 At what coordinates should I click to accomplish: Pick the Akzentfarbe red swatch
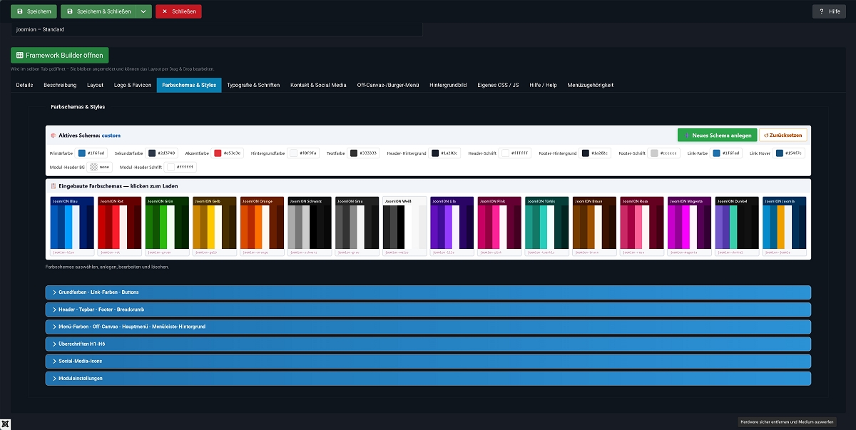tap(218, 153)
